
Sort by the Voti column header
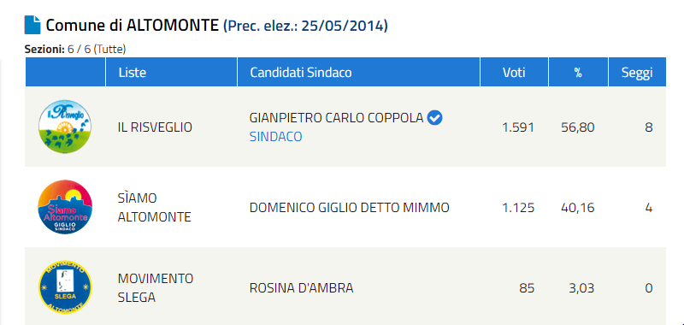pyautogui.click(x=514, y=72)
